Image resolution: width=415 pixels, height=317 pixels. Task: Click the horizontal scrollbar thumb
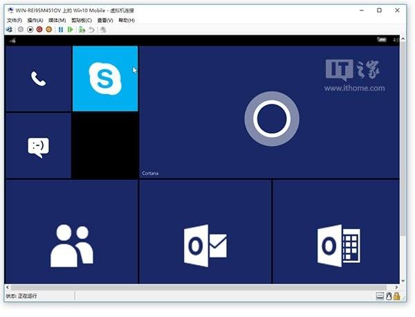point(199,287)
